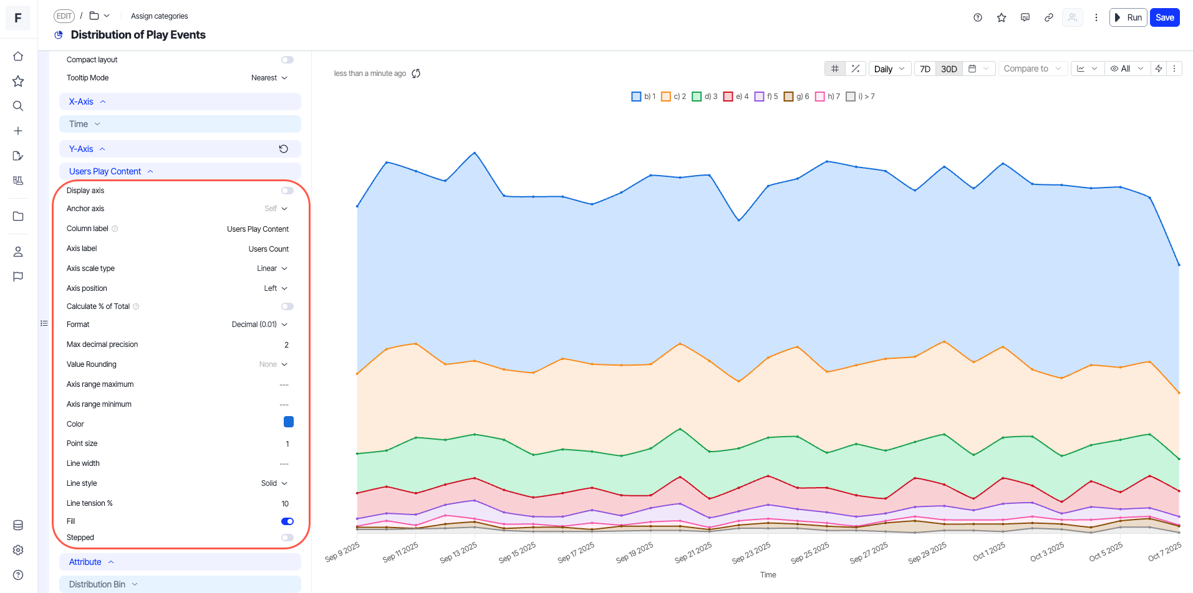Viewport: 1193px width, 593px height.
Task: Click the Save button
Action: 1164,17
